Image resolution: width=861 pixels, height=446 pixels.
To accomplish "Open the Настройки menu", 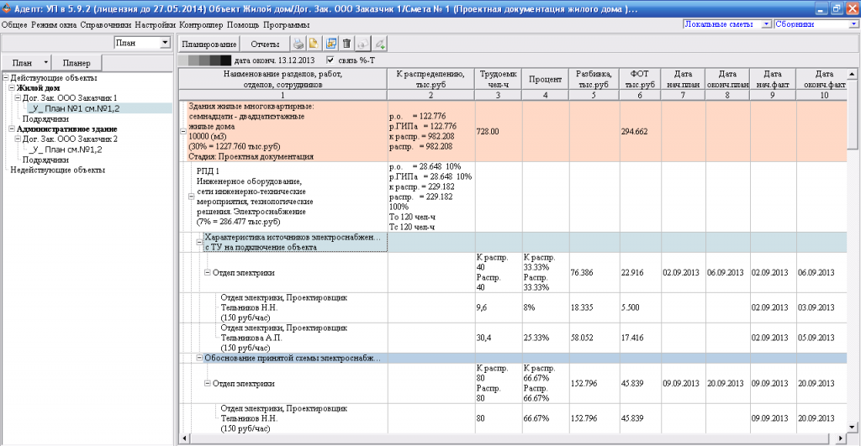I will 156,24.
